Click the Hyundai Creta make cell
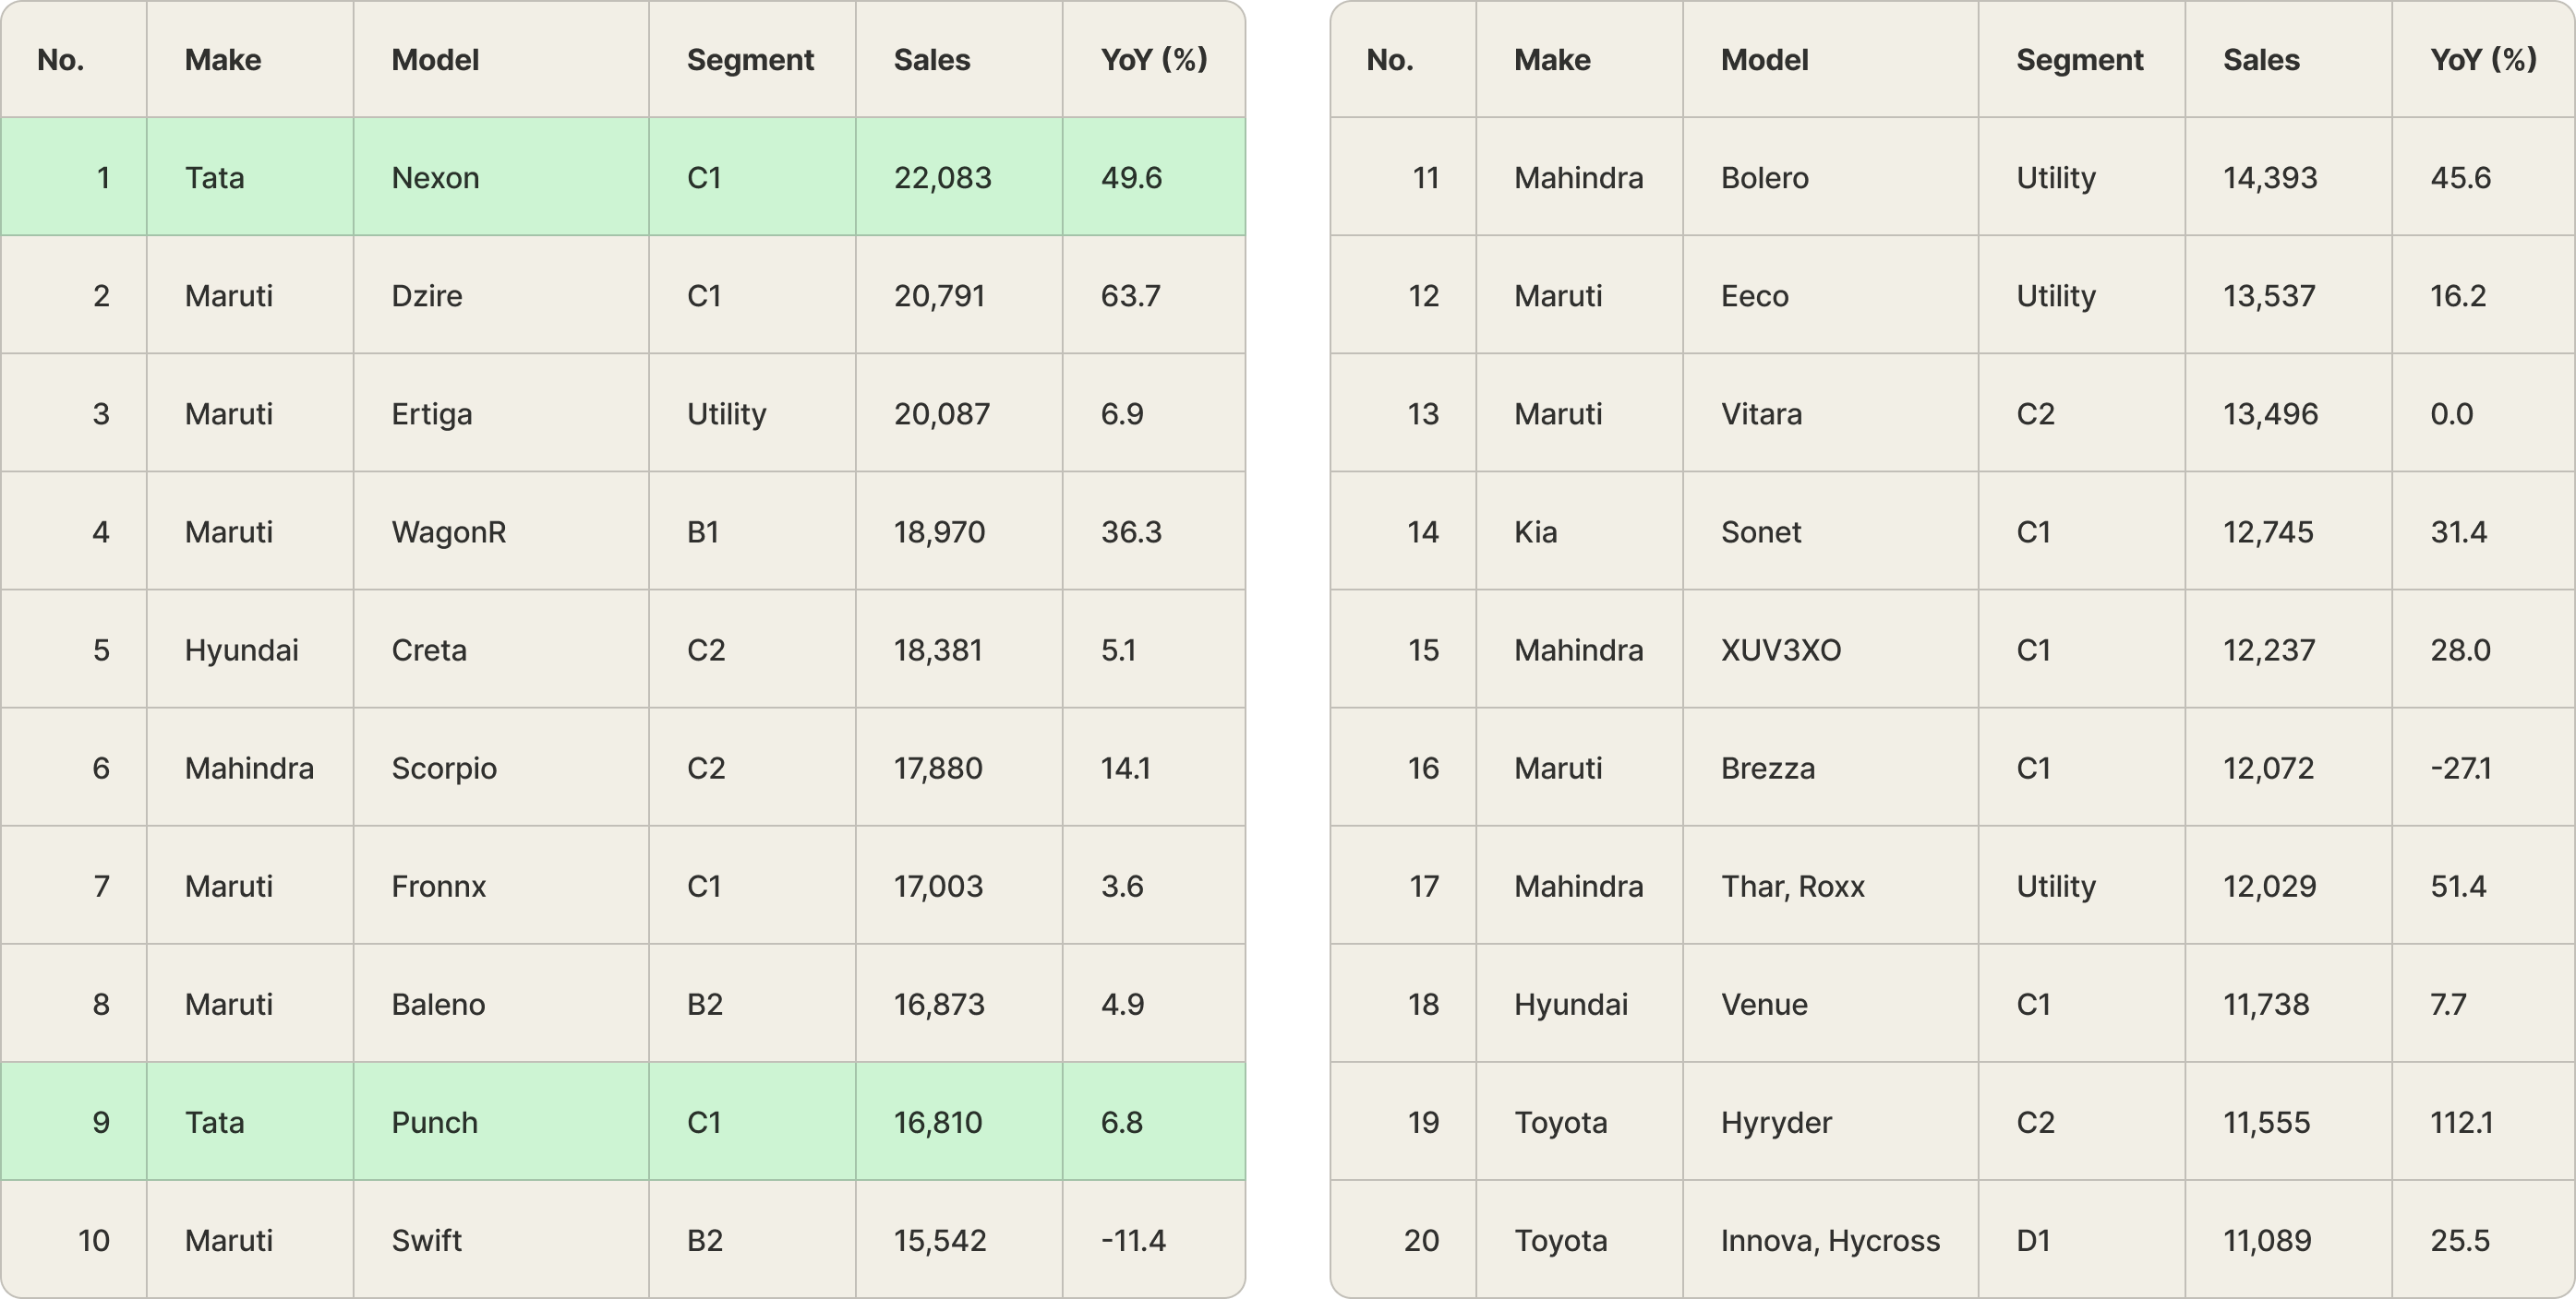 click(241, 650)
